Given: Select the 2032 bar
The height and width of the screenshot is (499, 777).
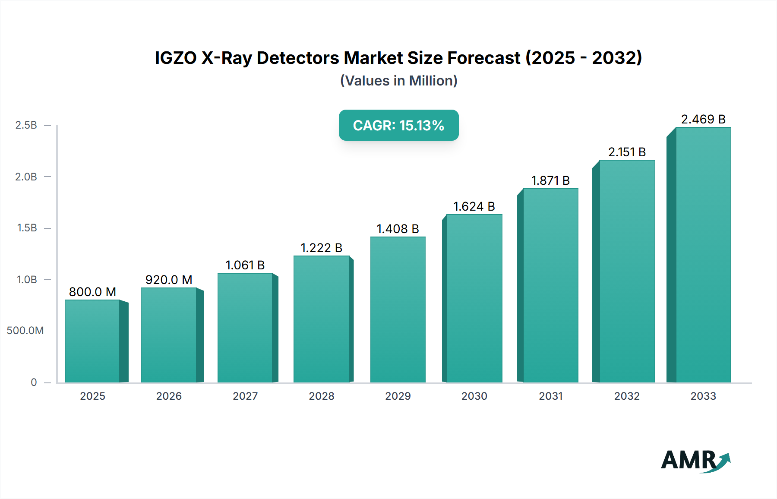Looking at the screenshot, I should pos(627,271).
